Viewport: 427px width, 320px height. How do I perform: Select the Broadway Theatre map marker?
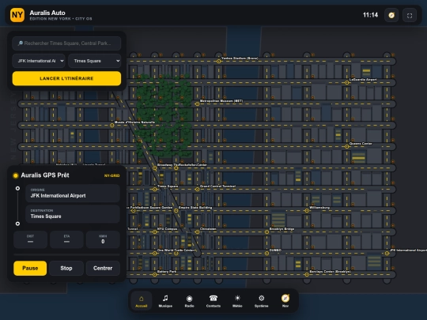click(x=155, y=168)
